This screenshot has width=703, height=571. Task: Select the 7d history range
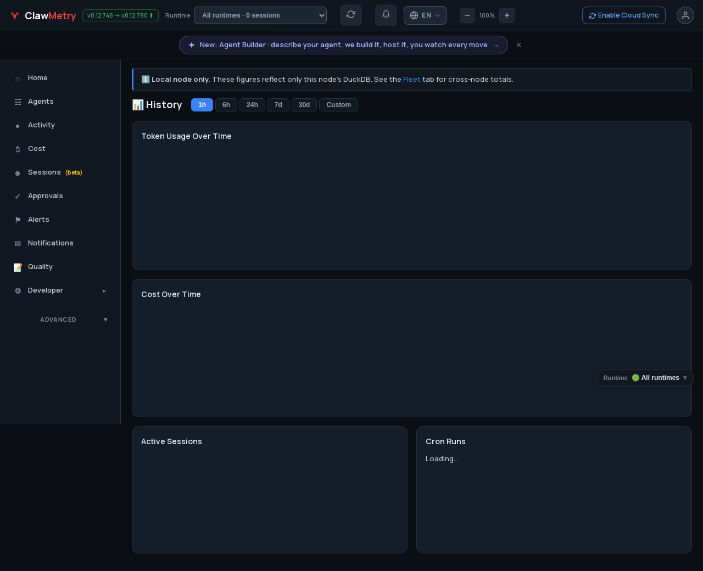click(x=278, y=105)
